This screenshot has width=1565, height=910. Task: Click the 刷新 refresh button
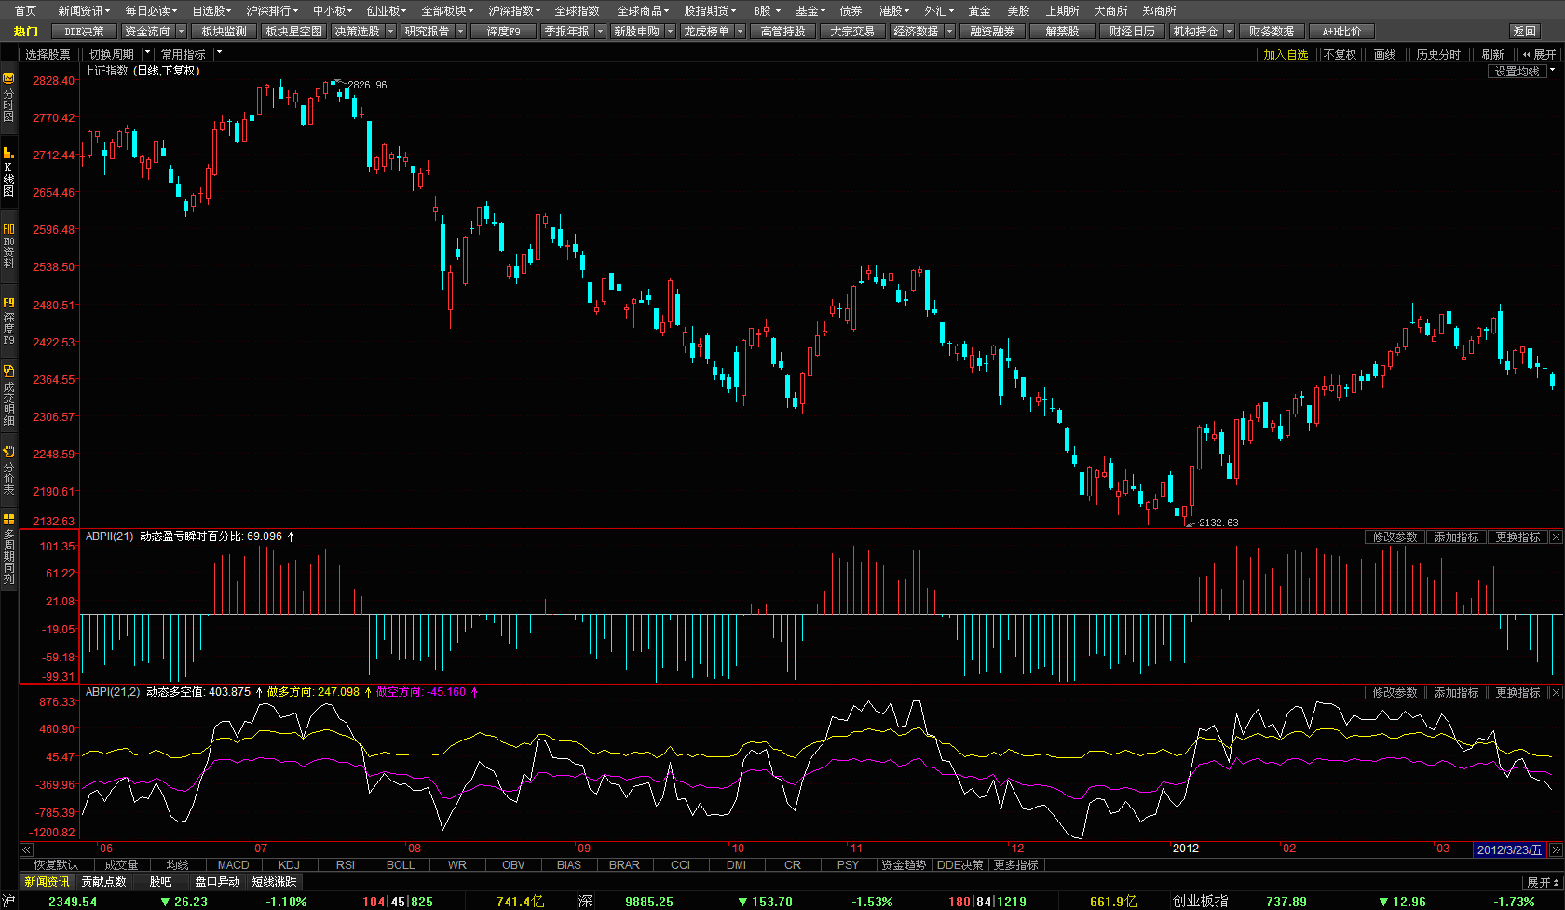1492,55
